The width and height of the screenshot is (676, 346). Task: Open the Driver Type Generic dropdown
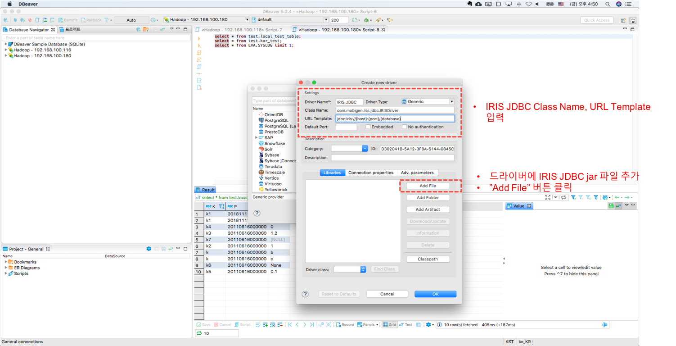pos(428,102)
